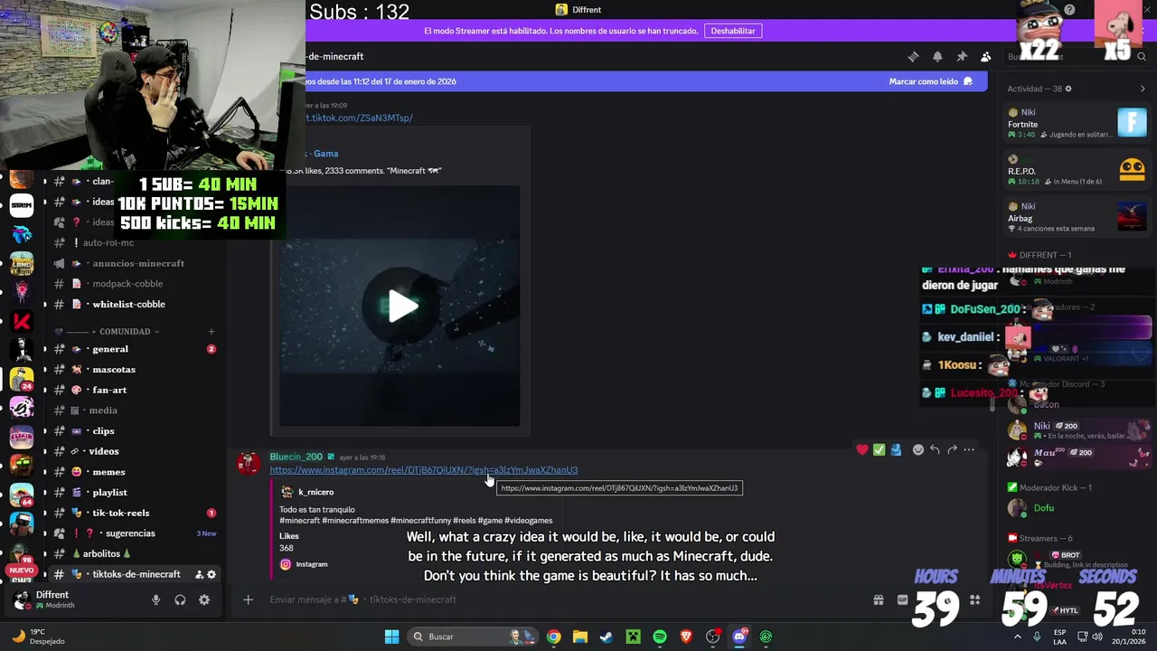Edit tiktoks-de-minecraft channel settings gear
Screen dimensions: 1157x651
(x=212, y=574)
